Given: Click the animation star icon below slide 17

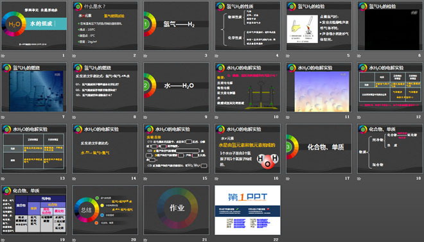Looking at the screenshot, I should click(x=288, y=178).
